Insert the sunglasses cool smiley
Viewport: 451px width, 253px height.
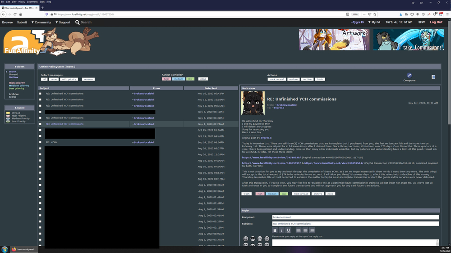click(x=253, y=239)
